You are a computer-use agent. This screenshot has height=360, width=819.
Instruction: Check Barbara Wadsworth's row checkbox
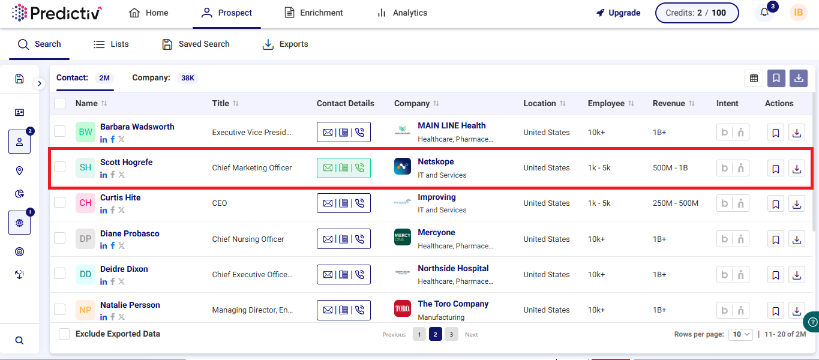[x=60, y=131]
